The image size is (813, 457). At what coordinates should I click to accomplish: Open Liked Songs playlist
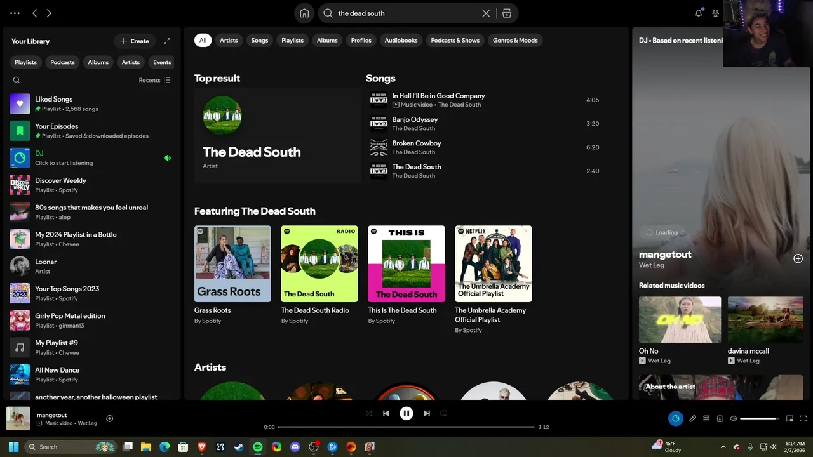click(91, 103)
